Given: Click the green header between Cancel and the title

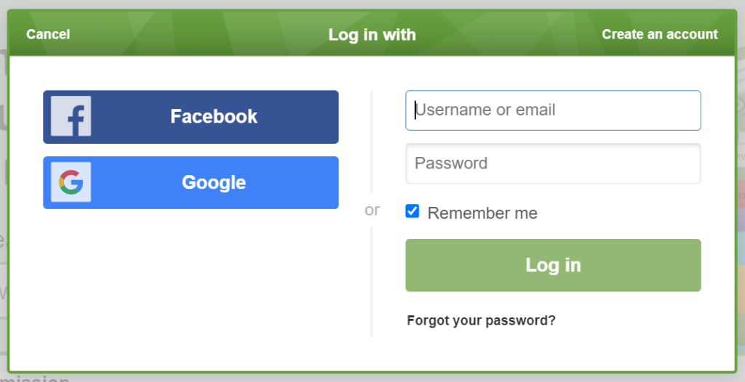Looking at the screenshot, I should (x=196, y=34).
